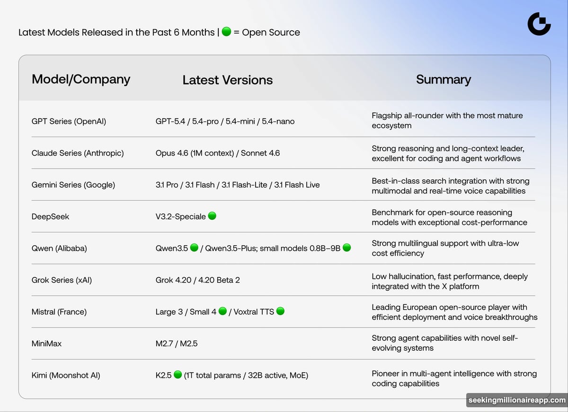Click the GPT Series (OpenAI) row label
The width and height of the screenshot is (568, 412).
69,121
